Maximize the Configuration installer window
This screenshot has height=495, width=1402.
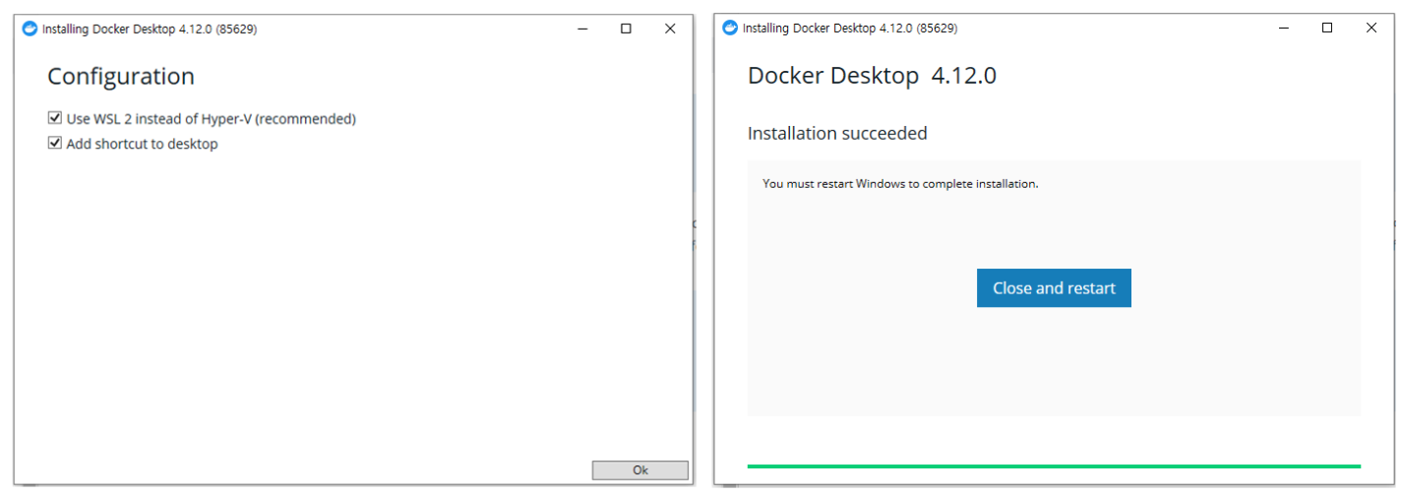pyautogui.click(x=626, y=29)
